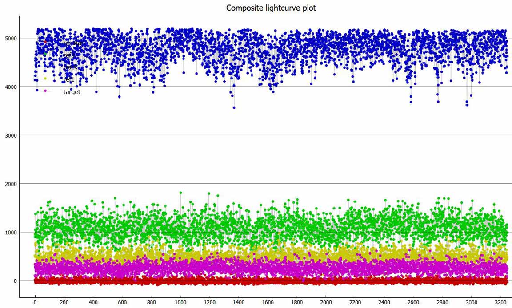
Task: Click the 5000 label on y-axis
Action: [x=10, y=39]
